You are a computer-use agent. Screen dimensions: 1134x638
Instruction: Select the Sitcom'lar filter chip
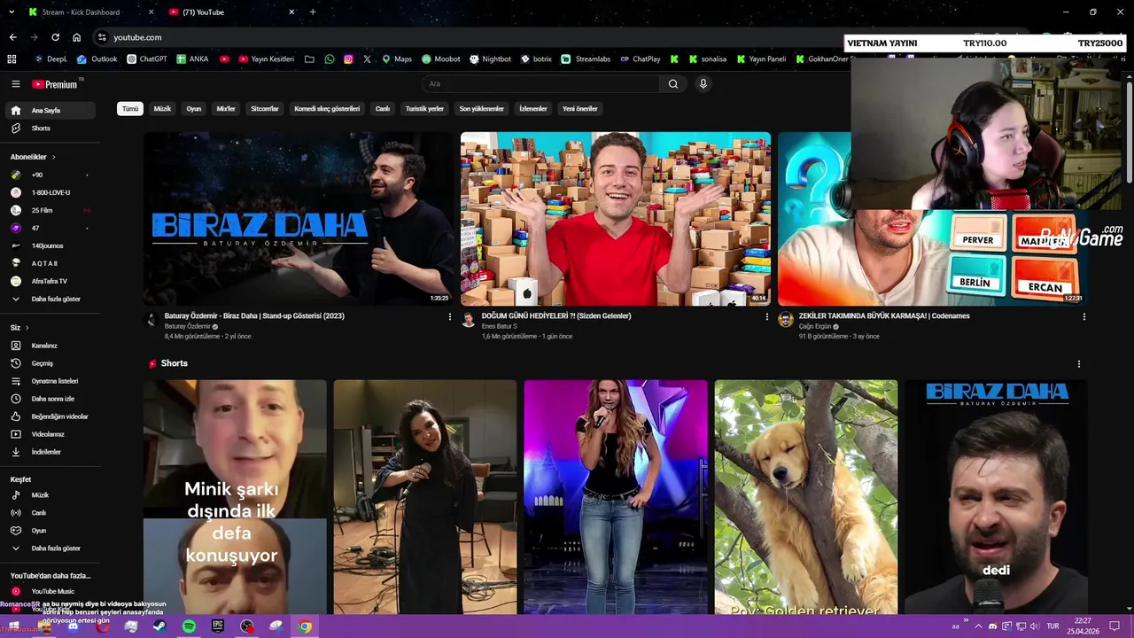[265, 109]
